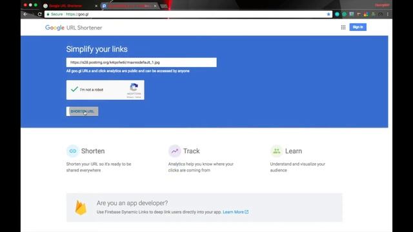Open the Google apps grid icon
The height and width of the screenshot is (232, 413).
tap(343, 27)
